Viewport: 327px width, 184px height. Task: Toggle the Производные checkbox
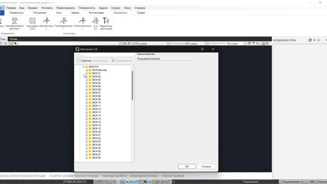coord(113,61)
